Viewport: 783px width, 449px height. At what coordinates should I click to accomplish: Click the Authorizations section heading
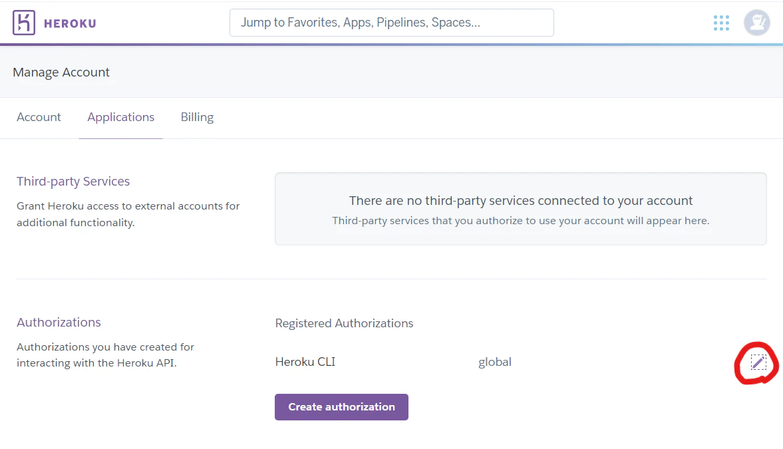click(x=59, y=322)
